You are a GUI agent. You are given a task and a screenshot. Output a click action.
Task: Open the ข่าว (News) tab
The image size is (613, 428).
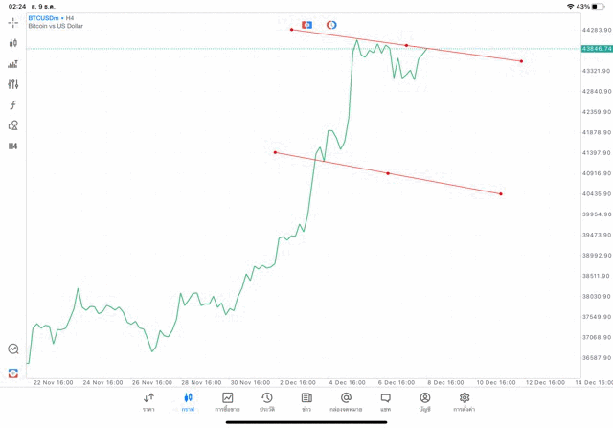coord(306,401)
